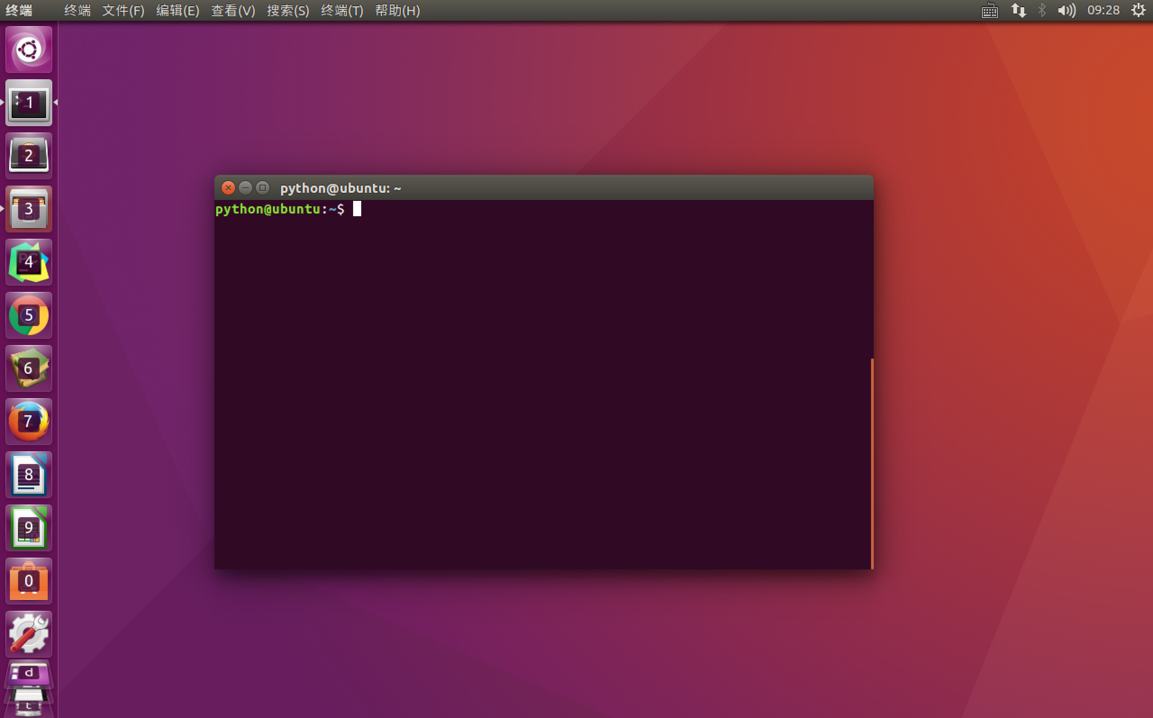Viewport: 1153px width, 718px height.
Task: Open the 查看(V) menu
Action: (x=232, y=10)
